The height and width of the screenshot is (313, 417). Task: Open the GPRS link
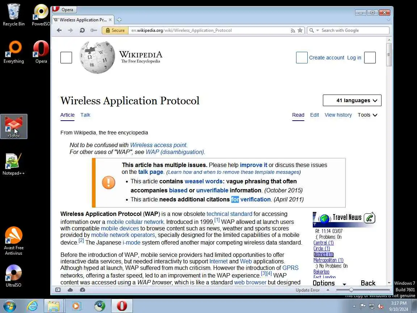pyautogui.click(x=290, y=268)
